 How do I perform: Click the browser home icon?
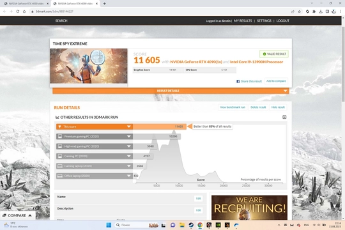[x=24, y=11]
